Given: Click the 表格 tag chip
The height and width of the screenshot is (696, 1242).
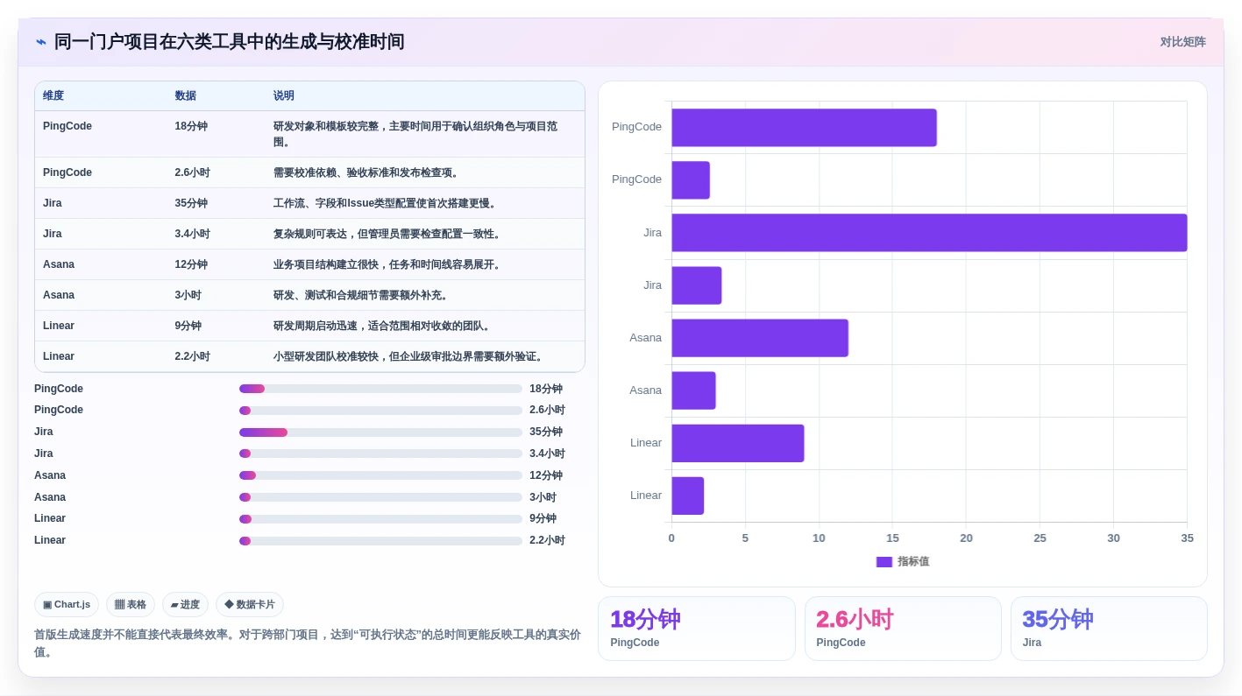Looking at the screenshot, I should coord(131,605).
